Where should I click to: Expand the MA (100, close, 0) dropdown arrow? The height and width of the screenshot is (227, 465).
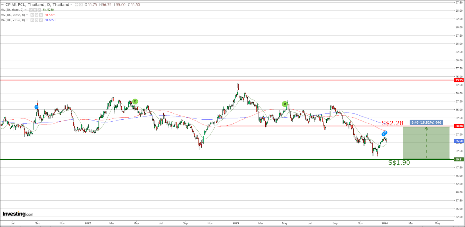(27, 15)
